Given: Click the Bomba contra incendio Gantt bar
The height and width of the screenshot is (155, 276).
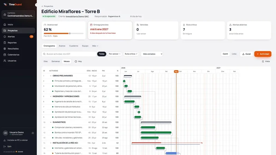Looking at the screenshot, I should 156,133.
